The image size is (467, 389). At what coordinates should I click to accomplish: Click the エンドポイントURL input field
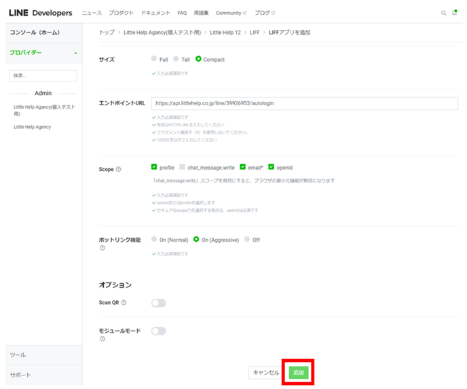pyautogui.click(x=304, y=104)
